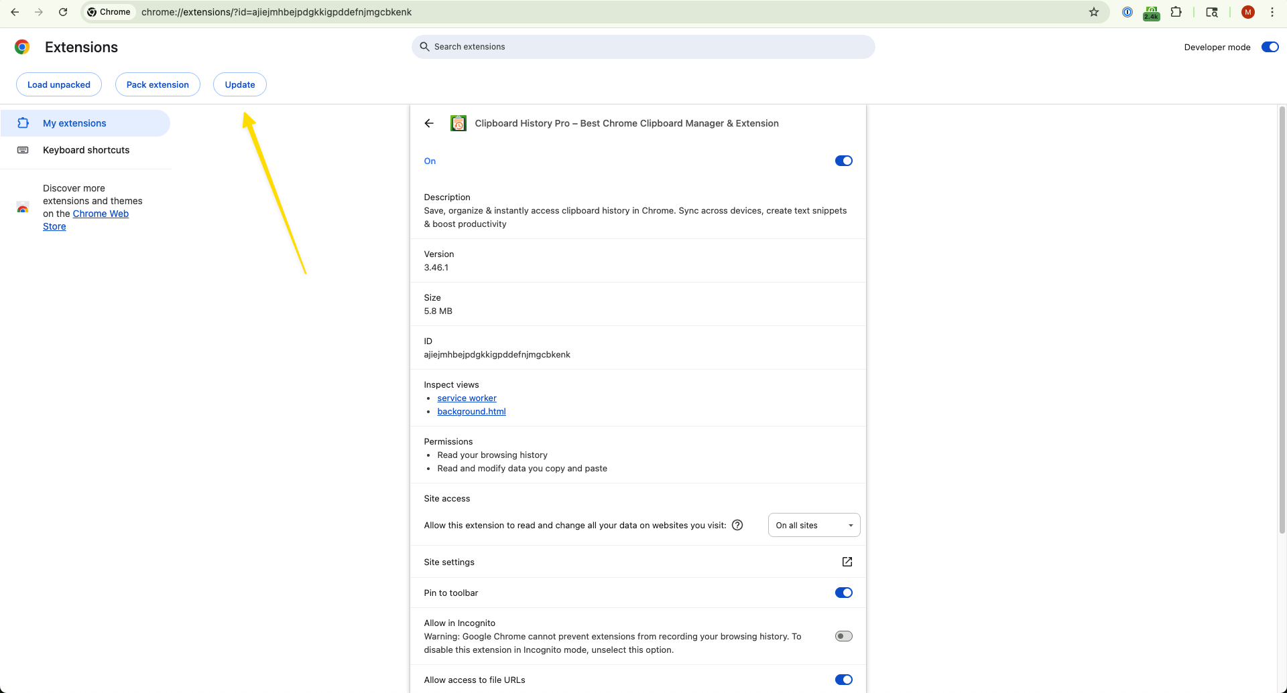Click the My extensions puzzle icon
Image resolution: width=1287 pixels, height=693 pixels.
(23, 123)
